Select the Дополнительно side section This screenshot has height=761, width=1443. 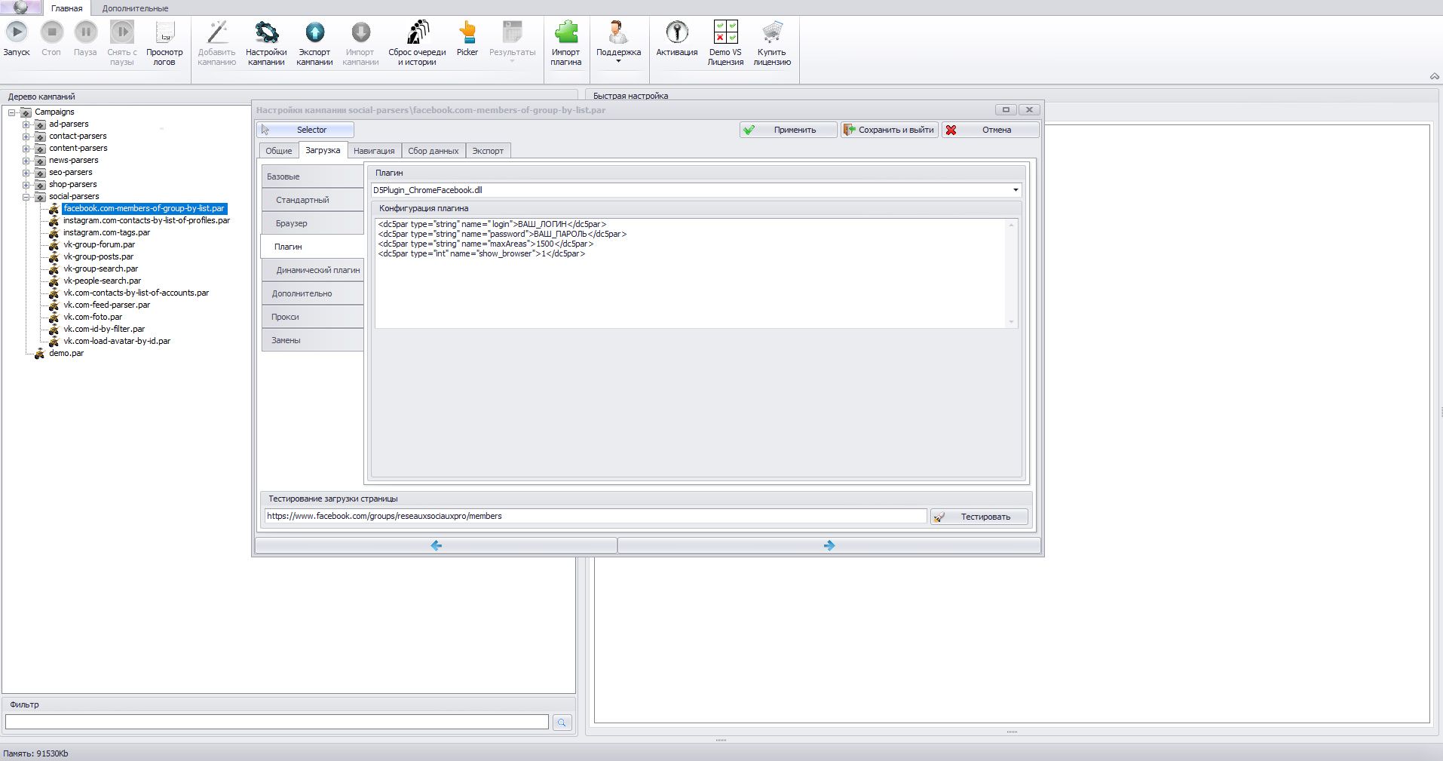tap(312, 293)
